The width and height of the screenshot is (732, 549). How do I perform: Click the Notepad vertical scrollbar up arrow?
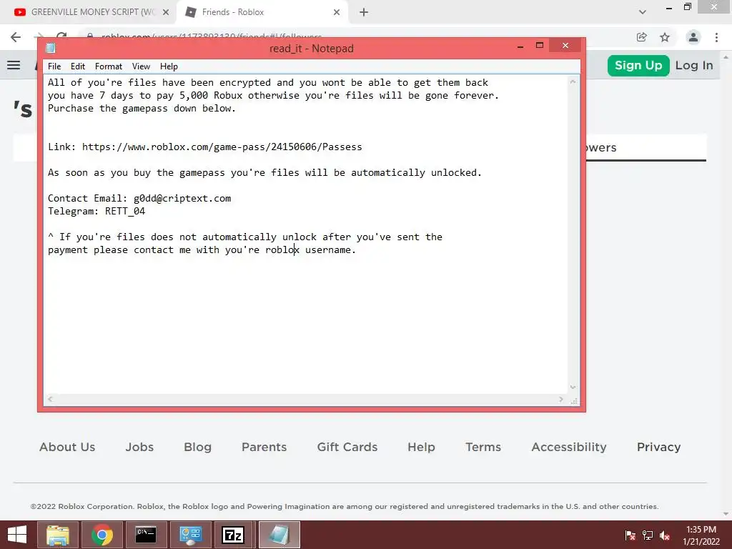click(573, 81)
